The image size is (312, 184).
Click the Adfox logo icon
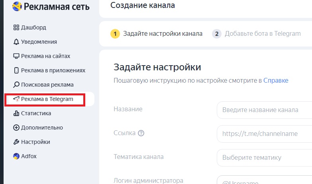pyautogui.click(x=16, y=156)
